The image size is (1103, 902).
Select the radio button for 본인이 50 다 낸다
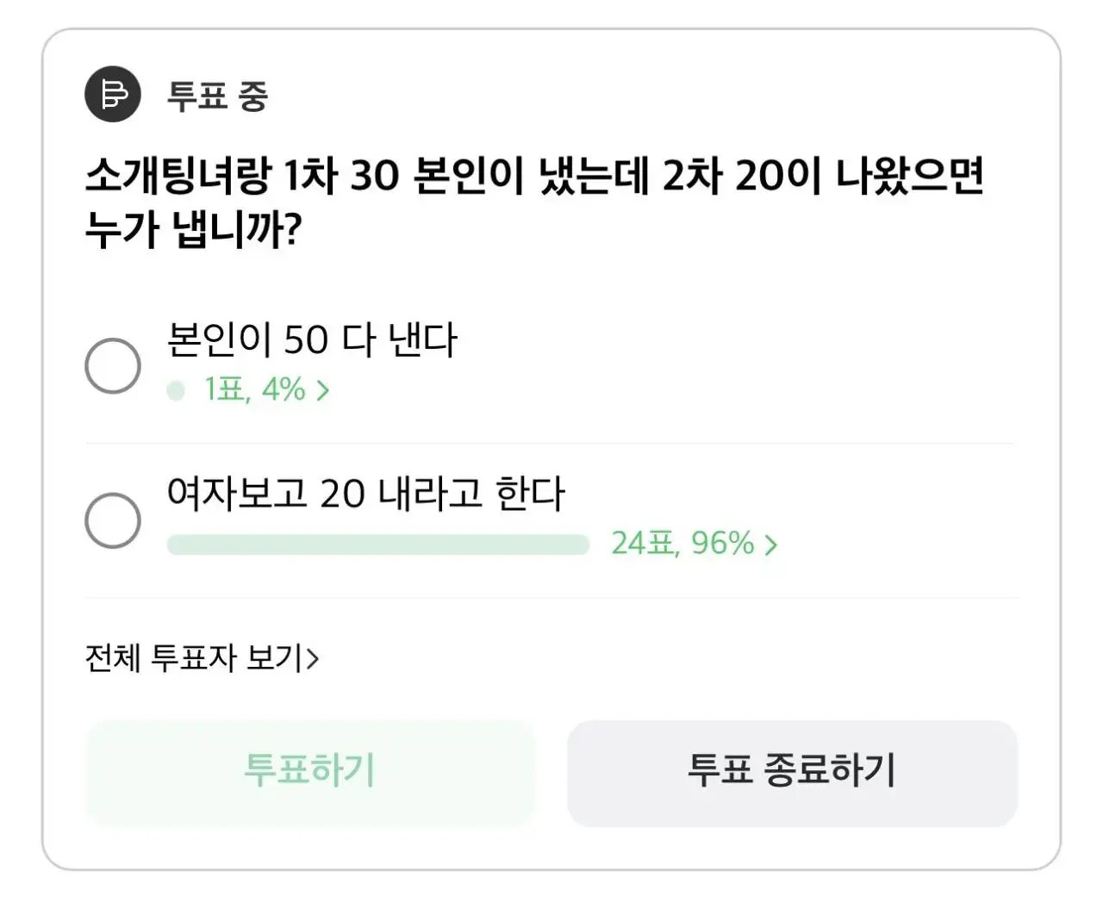(x=112, y=365)
